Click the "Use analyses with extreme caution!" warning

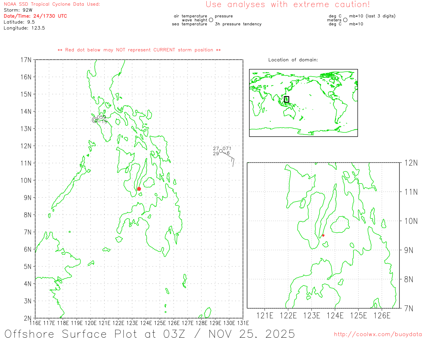click(288, 4)
